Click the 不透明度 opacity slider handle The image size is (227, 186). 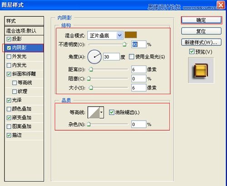coord(124,45)
